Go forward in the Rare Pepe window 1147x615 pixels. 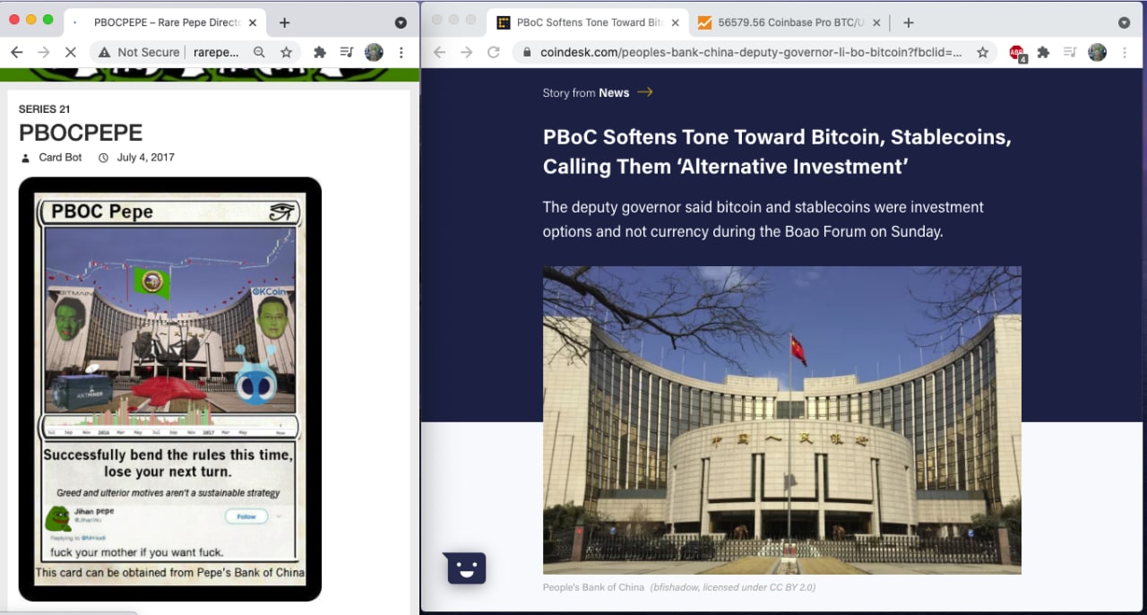43,52
